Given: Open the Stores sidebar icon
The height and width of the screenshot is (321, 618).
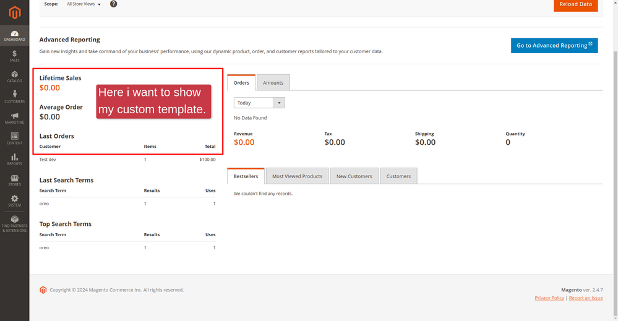Looking at the screenshot, I should [14, 180].
